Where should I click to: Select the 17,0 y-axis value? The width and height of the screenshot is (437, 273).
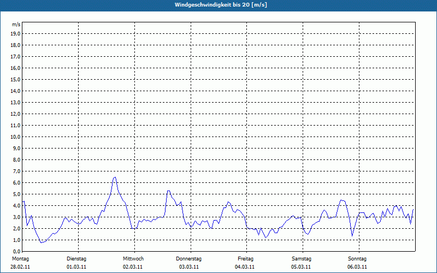[16, 57]
